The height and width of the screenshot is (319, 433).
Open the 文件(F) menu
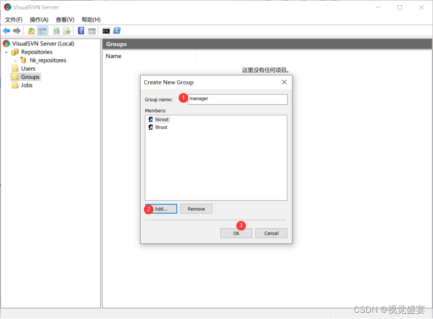(x=14, y=20)
